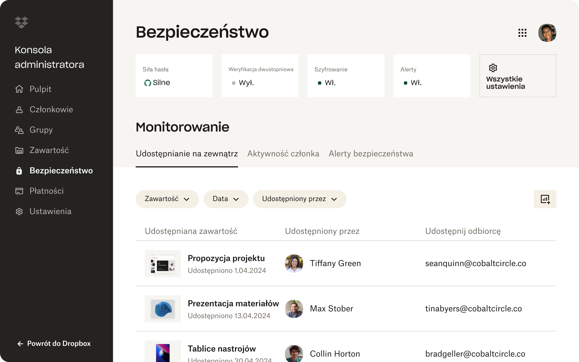The height and width of the screenshot is (362, 579).
Task: Switch to the Aktywność członka tab
Action: point(283,154)
